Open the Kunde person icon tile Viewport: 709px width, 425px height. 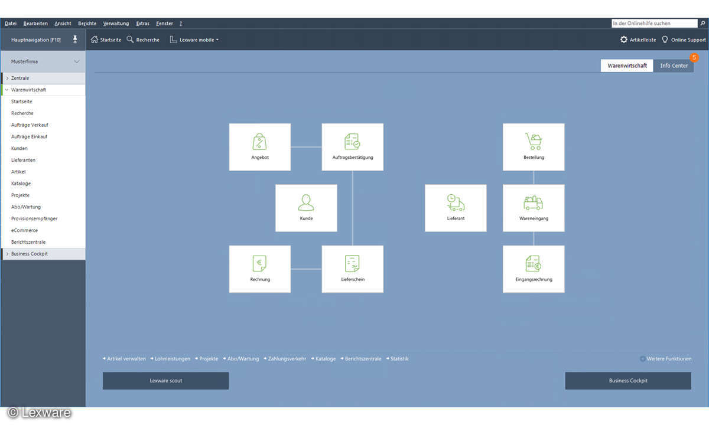click(x=306, y=208)
